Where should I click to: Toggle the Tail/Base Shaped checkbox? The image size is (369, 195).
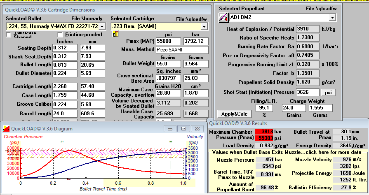click(x=9, y=35)
